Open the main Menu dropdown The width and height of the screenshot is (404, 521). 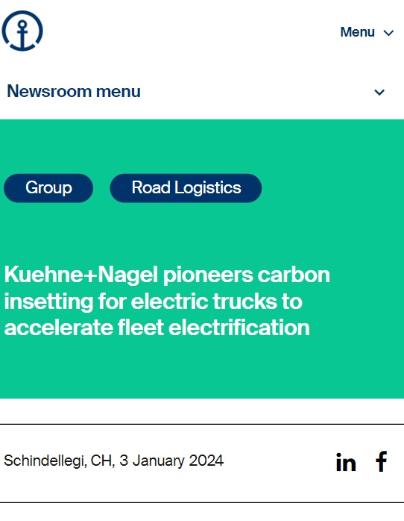click(x=367, y=32)
